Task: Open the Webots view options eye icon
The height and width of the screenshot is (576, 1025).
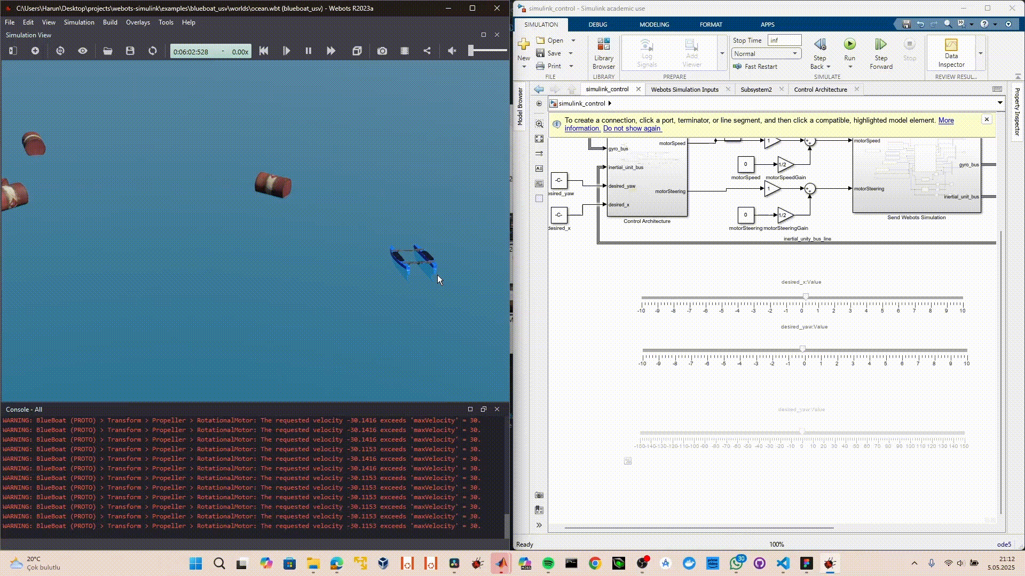Action: 83,51
